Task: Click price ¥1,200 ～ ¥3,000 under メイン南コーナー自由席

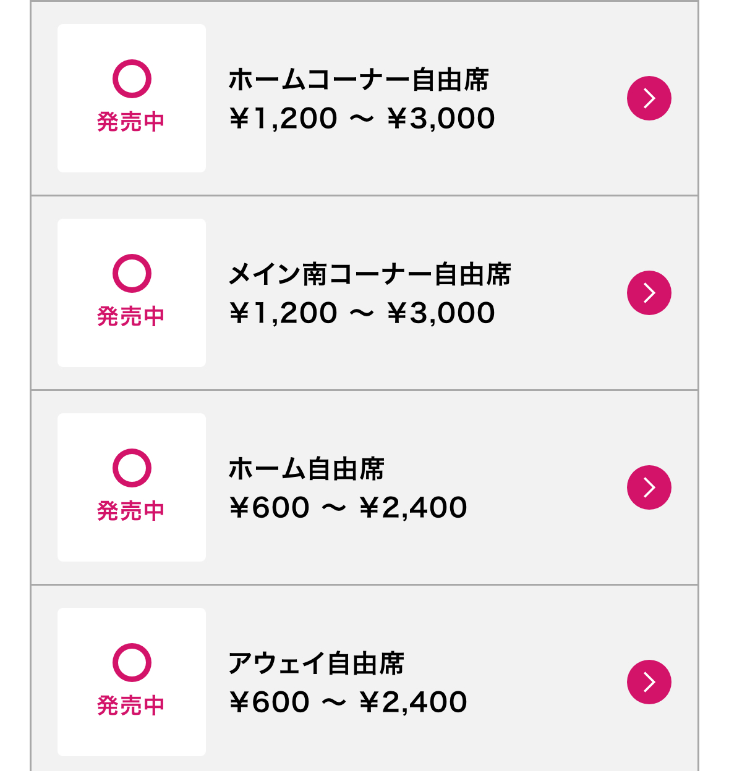Action: [362, 313]
